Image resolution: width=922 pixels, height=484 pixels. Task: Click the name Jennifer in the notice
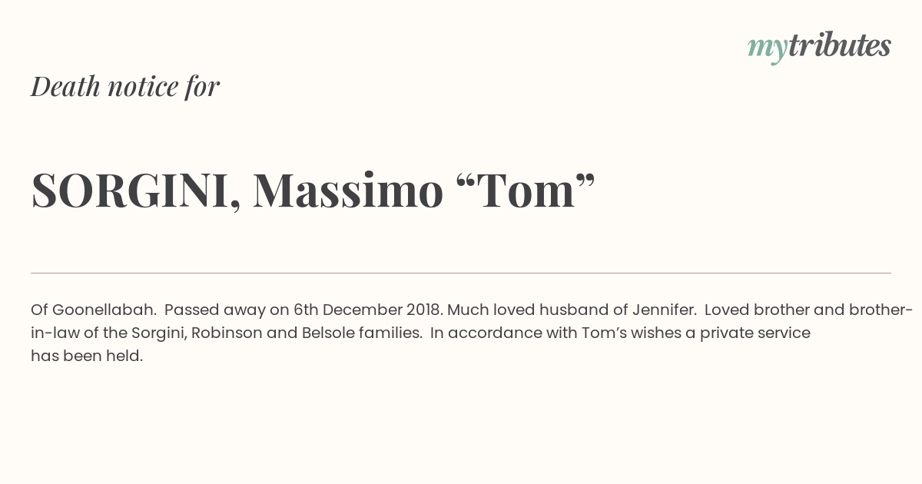point(664,310)
